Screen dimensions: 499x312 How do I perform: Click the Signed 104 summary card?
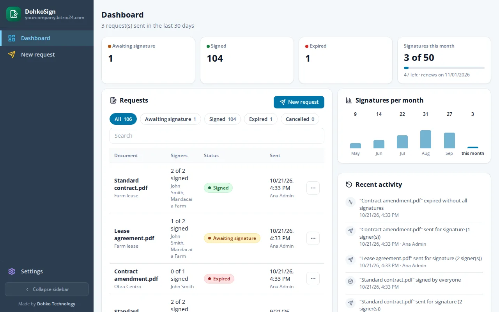pyautogui.click(x=247, y=60)
